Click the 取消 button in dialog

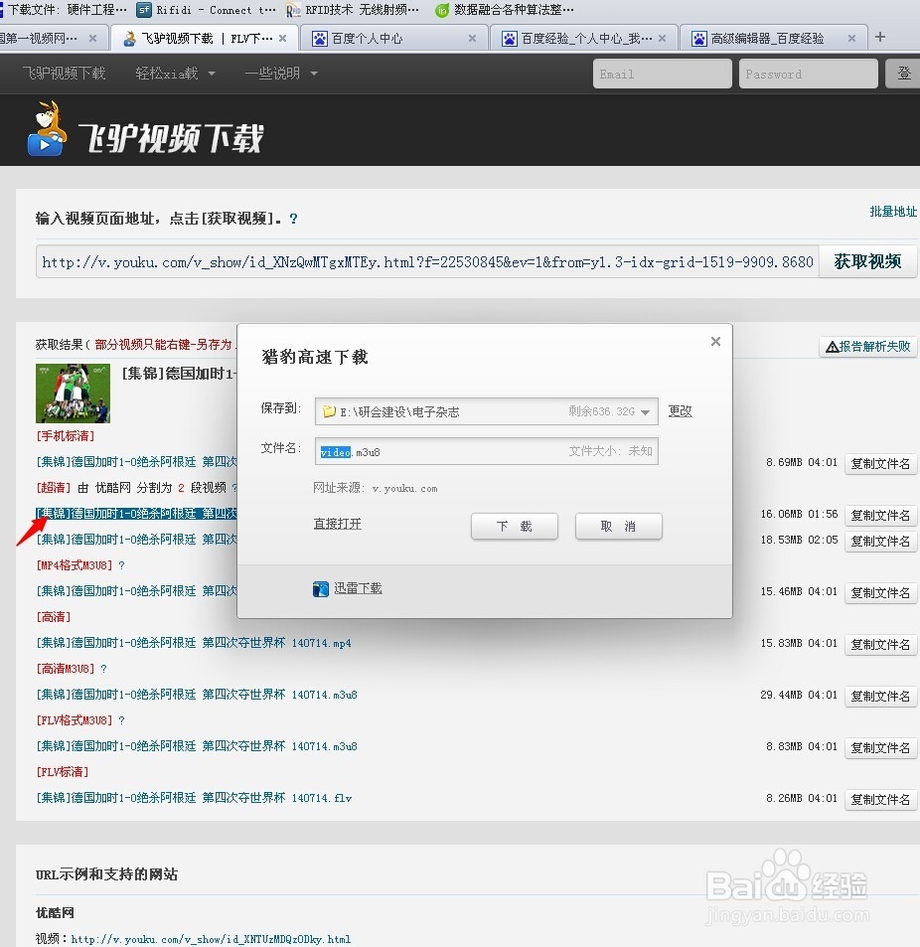coord(619,526)
